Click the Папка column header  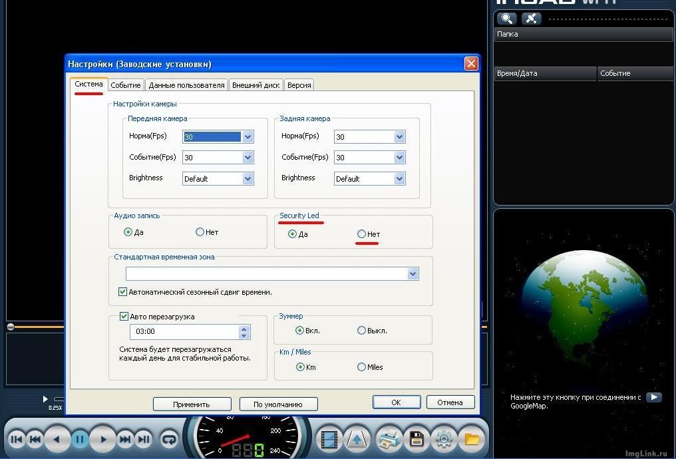point(584,35)
